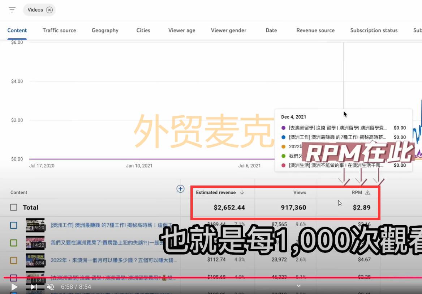Skip to the next video

click(34, 287)
